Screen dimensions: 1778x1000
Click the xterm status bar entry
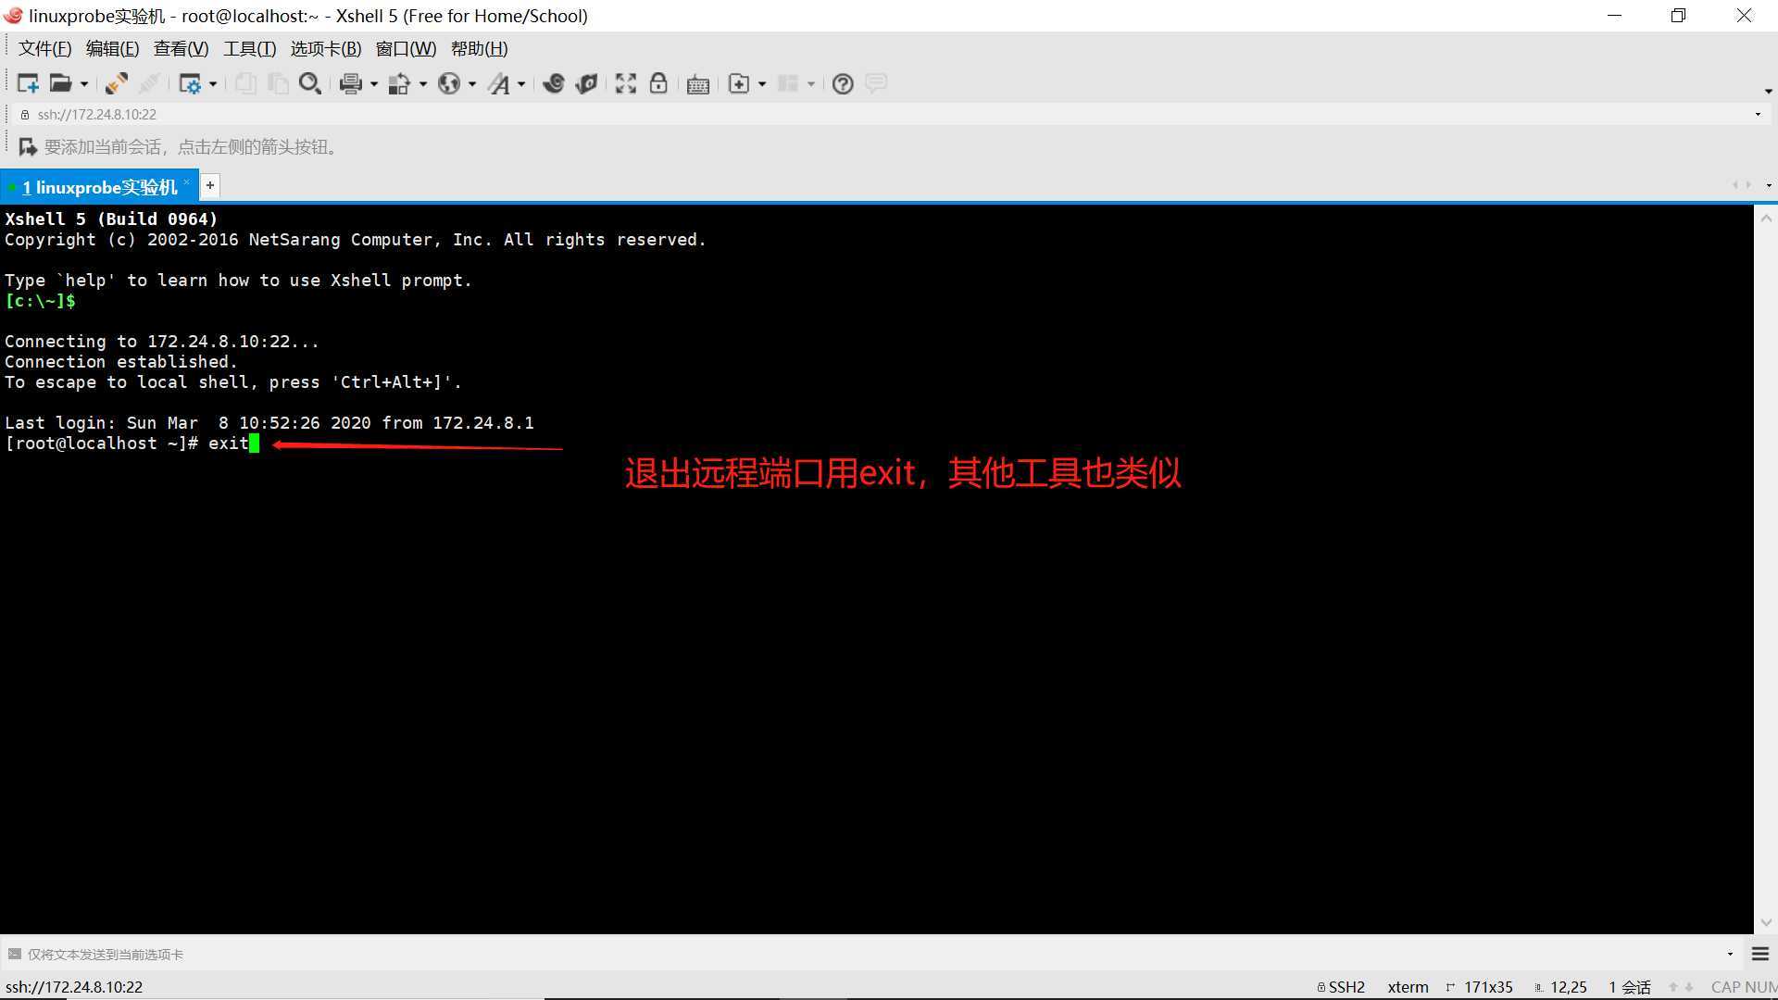1408,987
